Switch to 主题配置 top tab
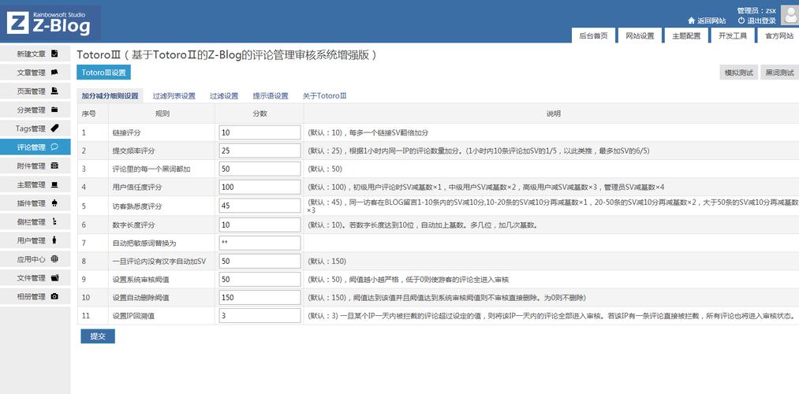 coord(686,35)
